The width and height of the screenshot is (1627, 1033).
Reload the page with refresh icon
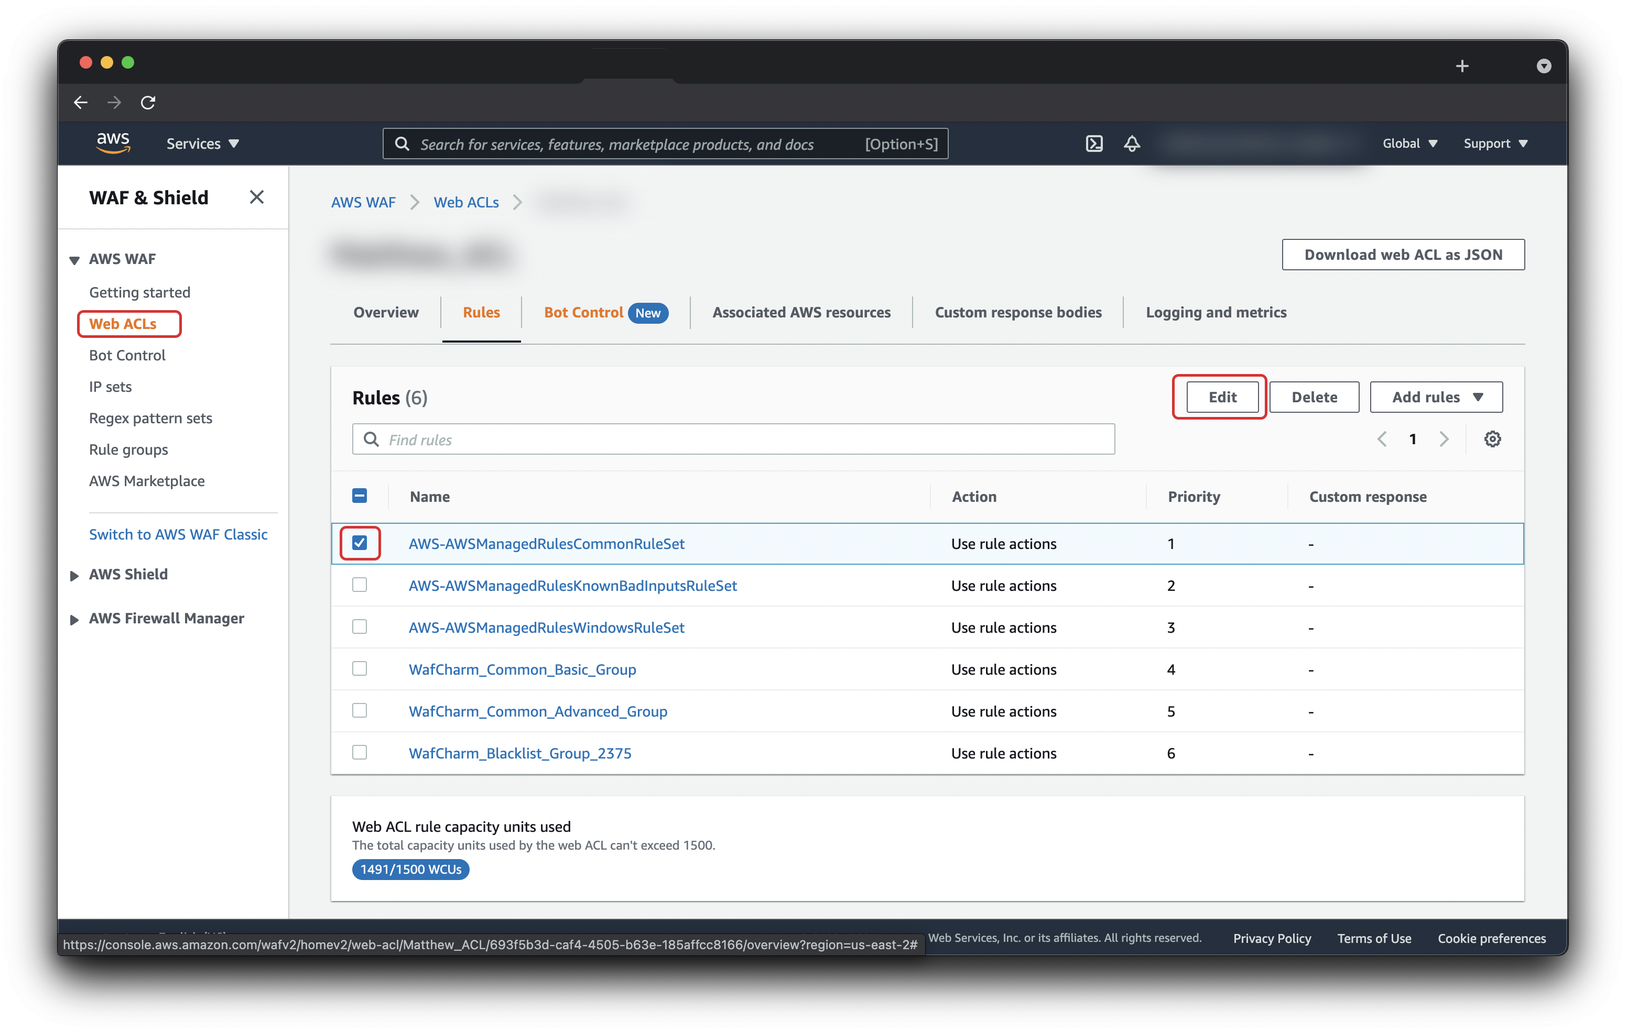tap(148, 102)
